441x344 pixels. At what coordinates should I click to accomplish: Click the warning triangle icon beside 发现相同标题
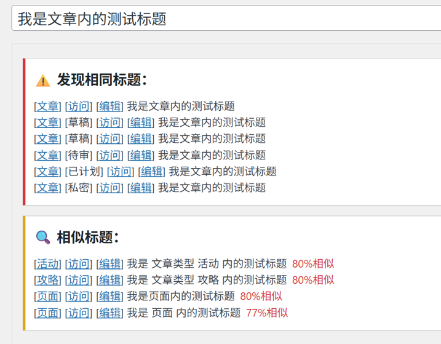[x=43, y=81]
